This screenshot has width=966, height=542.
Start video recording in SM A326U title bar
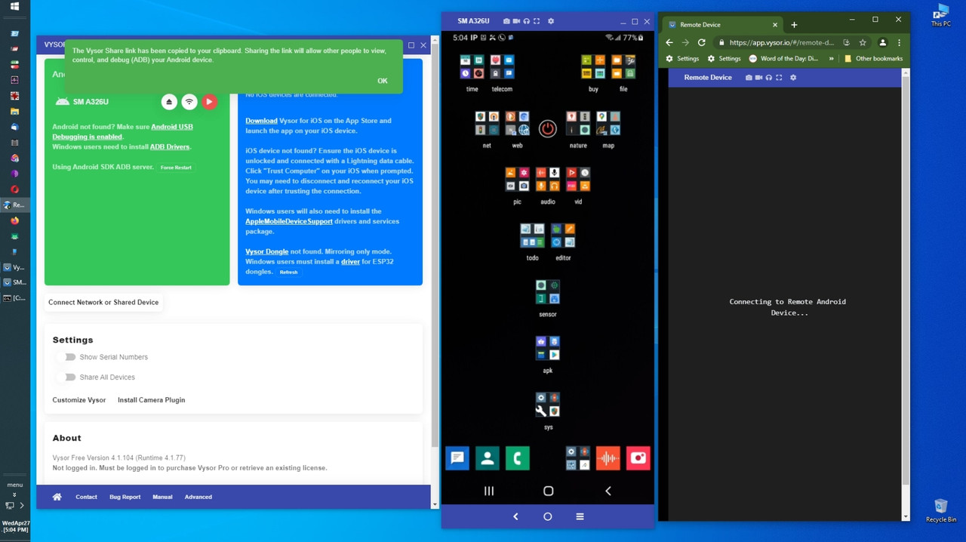[517, 21]
